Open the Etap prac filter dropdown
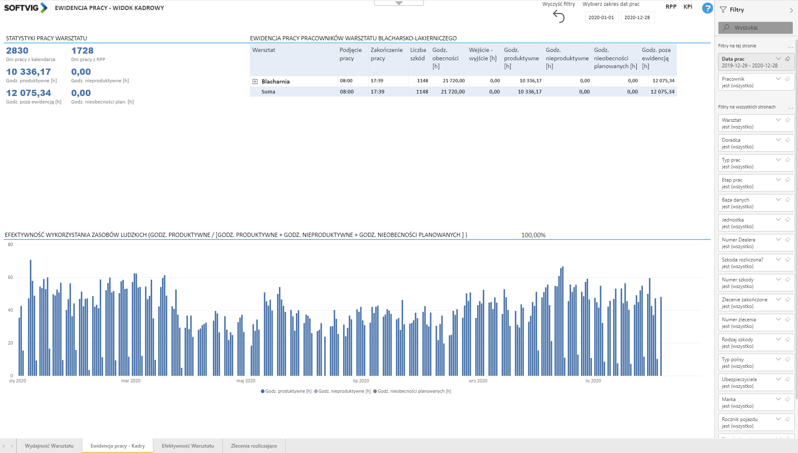798x453 pixels. click(x=778, y=180)
